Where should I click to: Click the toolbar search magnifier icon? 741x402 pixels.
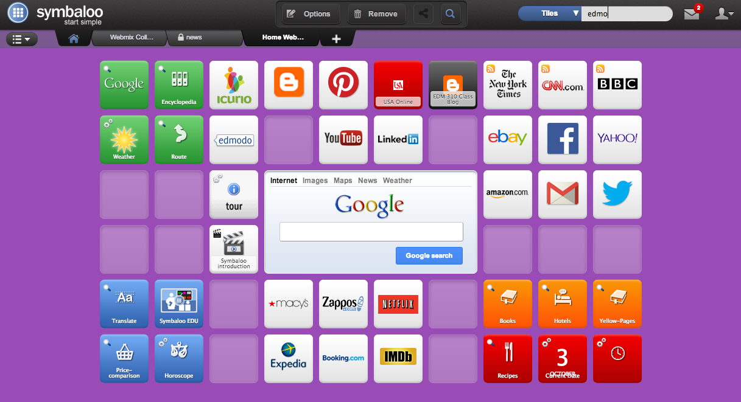click(451, 13)
